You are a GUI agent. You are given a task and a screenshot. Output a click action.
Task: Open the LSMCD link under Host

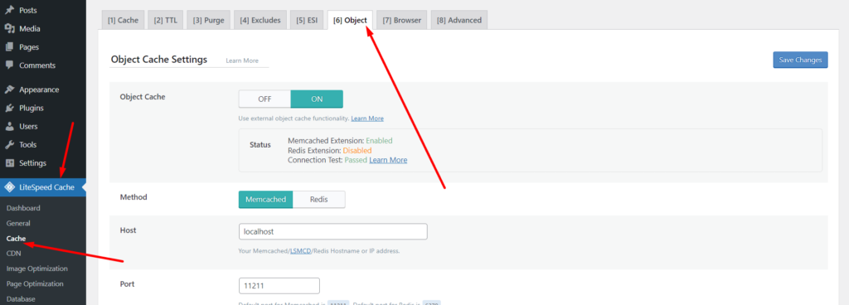point(300,251)
